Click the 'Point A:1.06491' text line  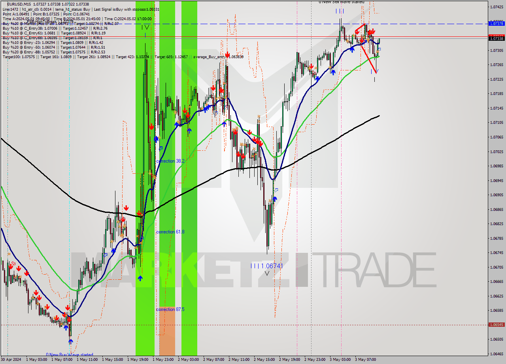[46, 14]
